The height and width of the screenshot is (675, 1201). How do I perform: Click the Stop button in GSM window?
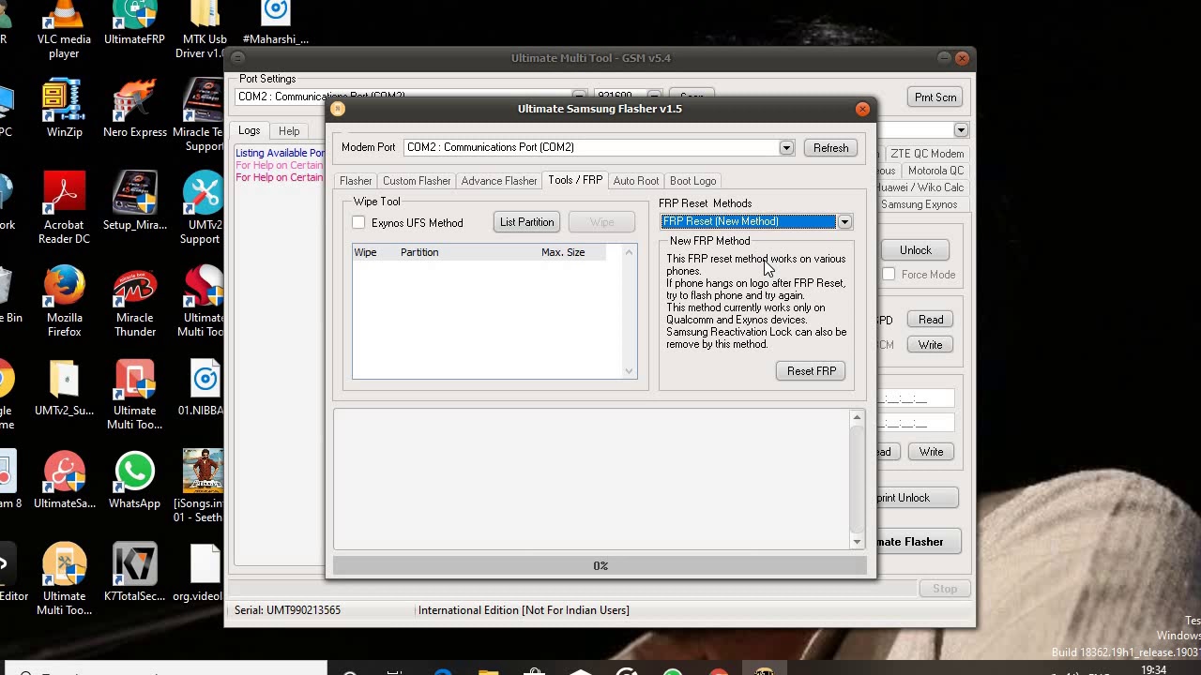[945, 589]
